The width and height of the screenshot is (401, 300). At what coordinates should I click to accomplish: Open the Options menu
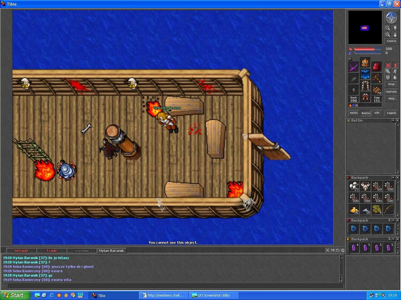pyautogui.click(x=391, y=92)
